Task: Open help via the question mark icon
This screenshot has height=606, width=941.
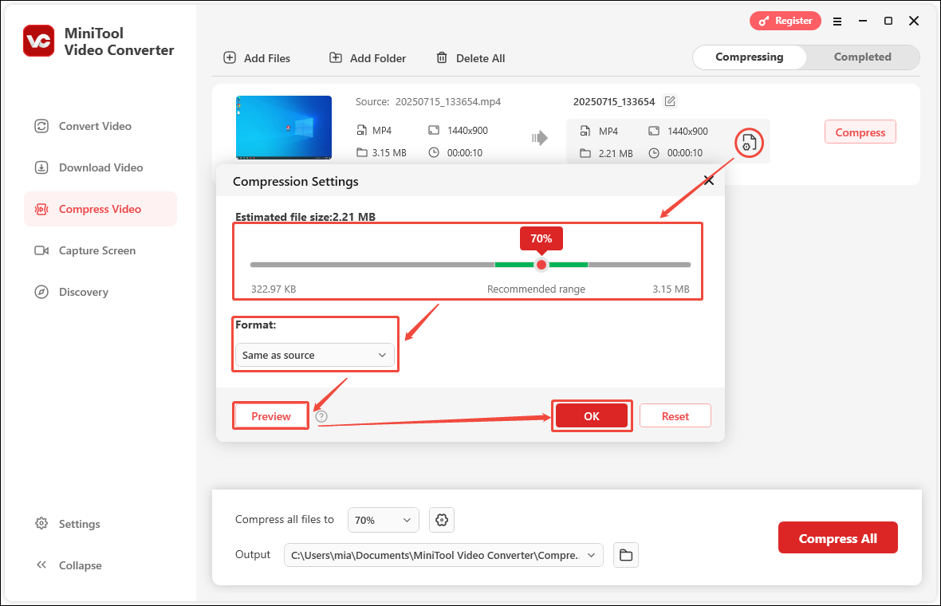Action: click(321, 415)
